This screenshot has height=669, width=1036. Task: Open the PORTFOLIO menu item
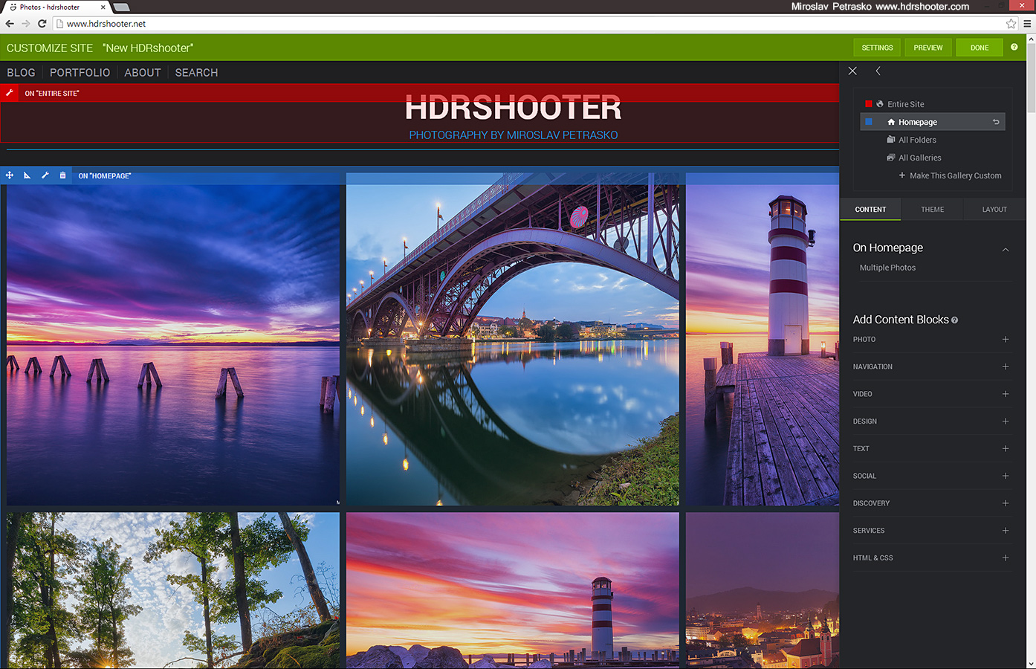click(x=80, y=73)
